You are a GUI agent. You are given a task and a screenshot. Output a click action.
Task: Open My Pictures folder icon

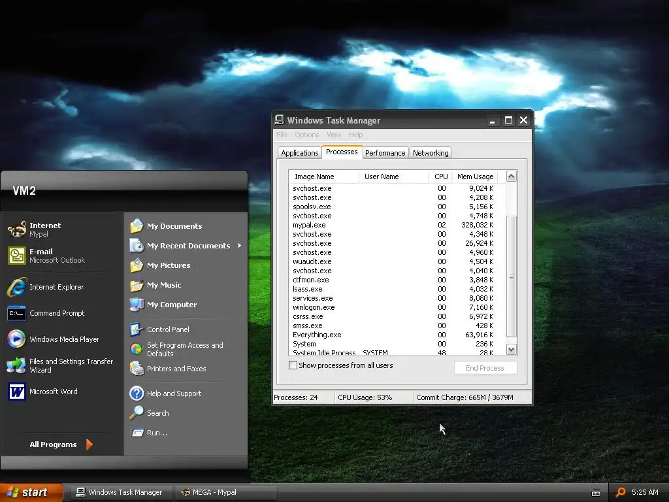pos(137,265)
